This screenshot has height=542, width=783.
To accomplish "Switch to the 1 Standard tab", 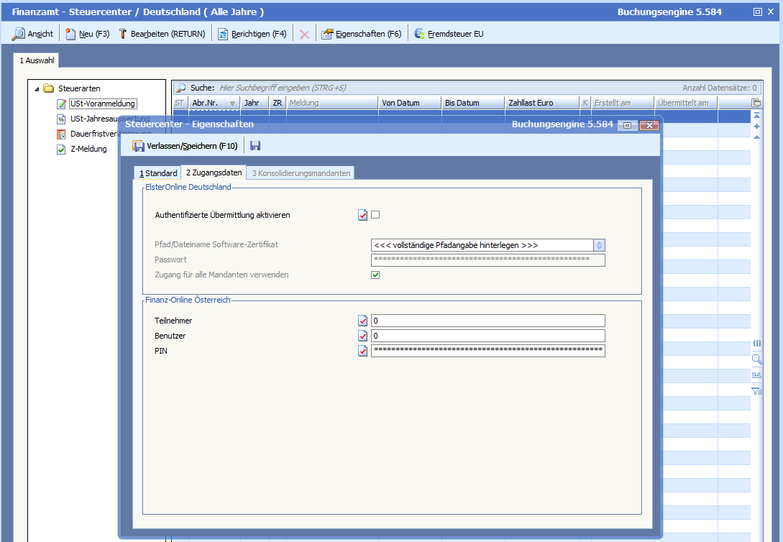I will [x=158, y=173].
